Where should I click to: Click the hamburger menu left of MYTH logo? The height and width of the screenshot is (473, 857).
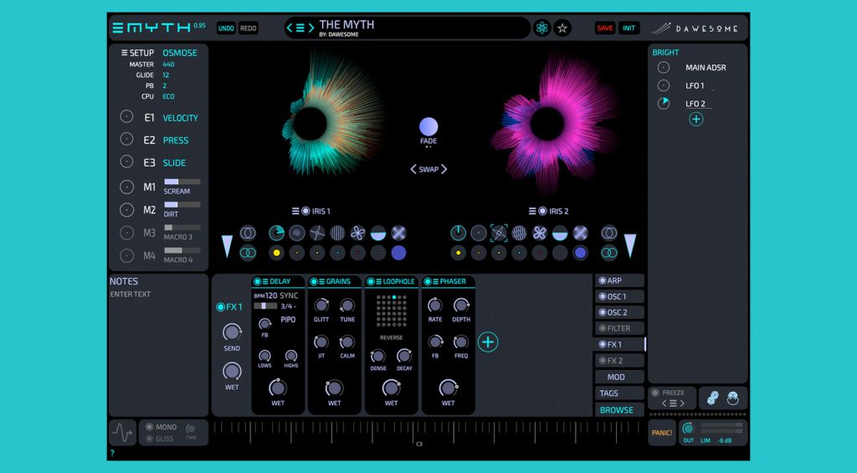[118, 28]
